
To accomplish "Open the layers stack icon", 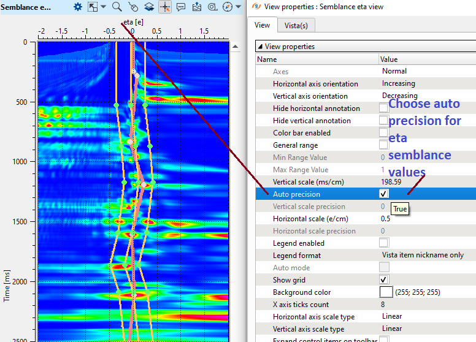I will pos(149,7).
